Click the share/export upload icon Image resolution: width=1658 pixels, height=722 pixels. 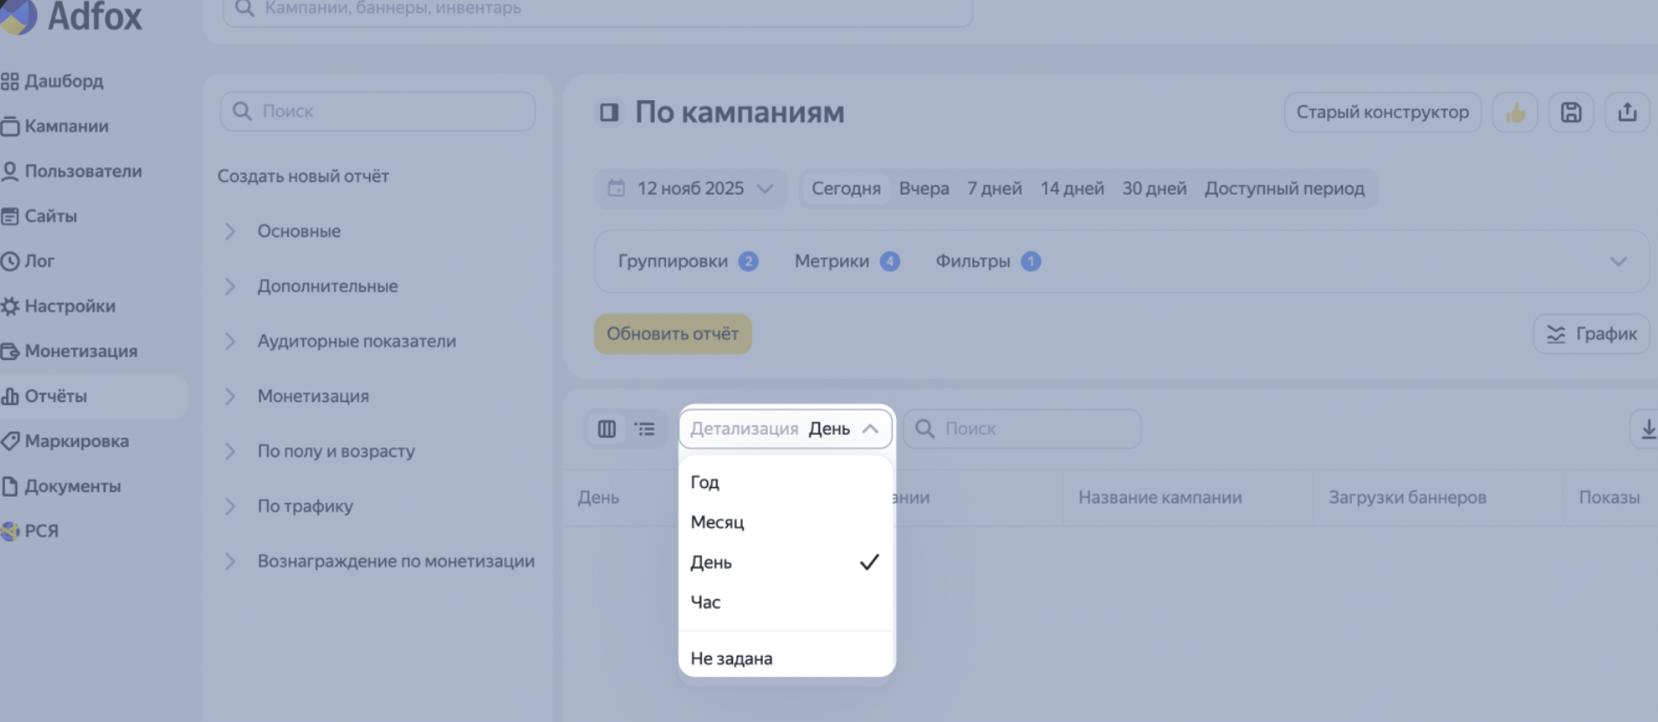[1627, 113]
